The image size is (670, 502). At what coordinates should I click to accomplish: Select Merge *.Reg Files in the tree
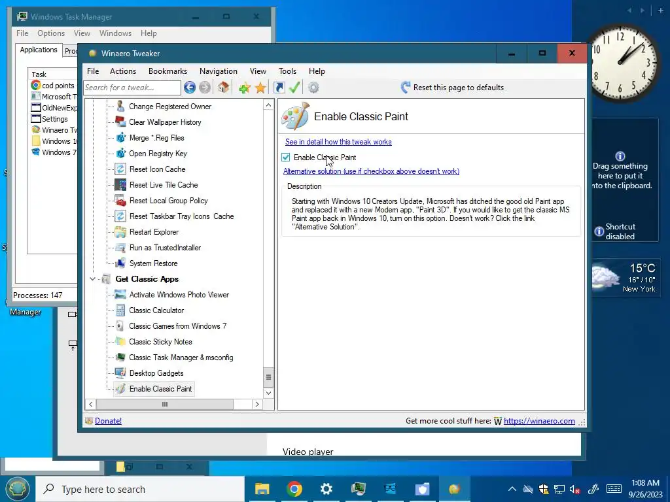pos(156,138)
